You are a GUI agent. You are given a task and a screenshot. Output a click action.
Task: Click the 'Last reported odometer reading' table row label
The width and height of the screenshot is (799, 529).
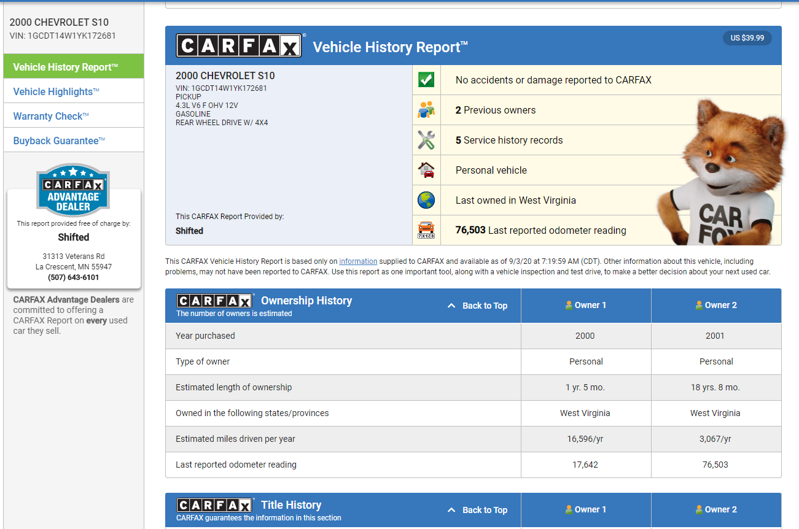click(x=236, y=465)
